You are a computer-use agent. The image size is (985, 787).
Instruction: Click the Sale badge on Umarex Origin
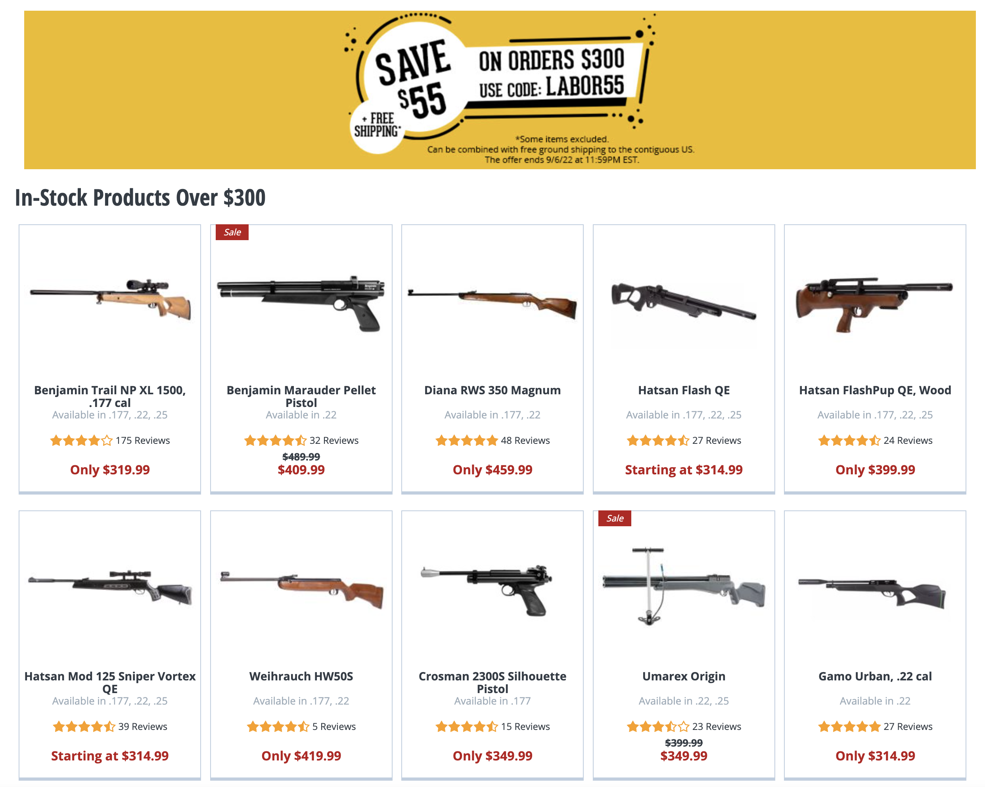[x=615, y=518]
